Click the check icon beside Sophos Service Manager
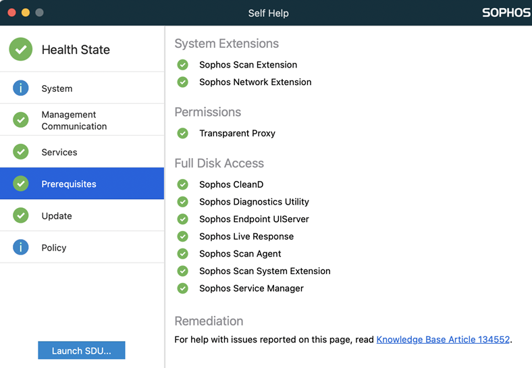This screenshot has width=532, height=368. pyautogui.click(x=182, y=288)
